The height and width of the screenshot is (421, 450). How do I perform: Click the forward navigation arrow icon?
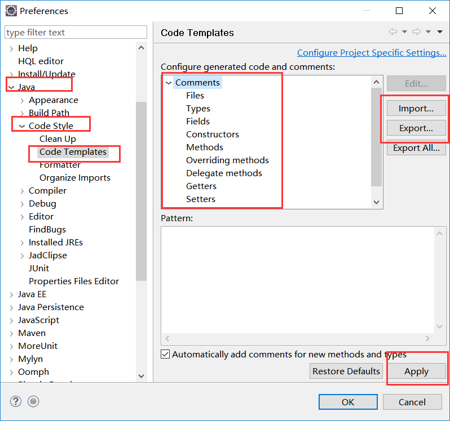click(x=417, y=32)
